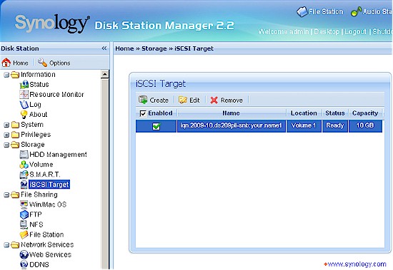Click the About lightbulb icon
393x270 pixels.
24,115
